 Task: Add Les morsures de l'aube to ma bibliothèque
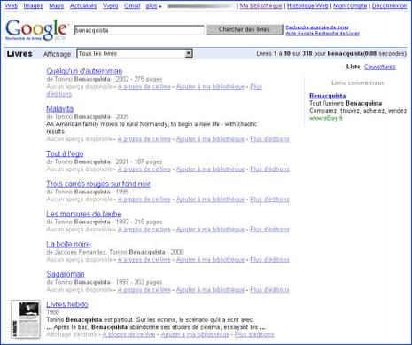click(x=210, y=230)
